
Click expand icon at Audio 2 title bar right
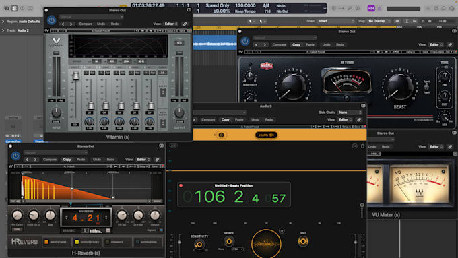coord(363,106)
